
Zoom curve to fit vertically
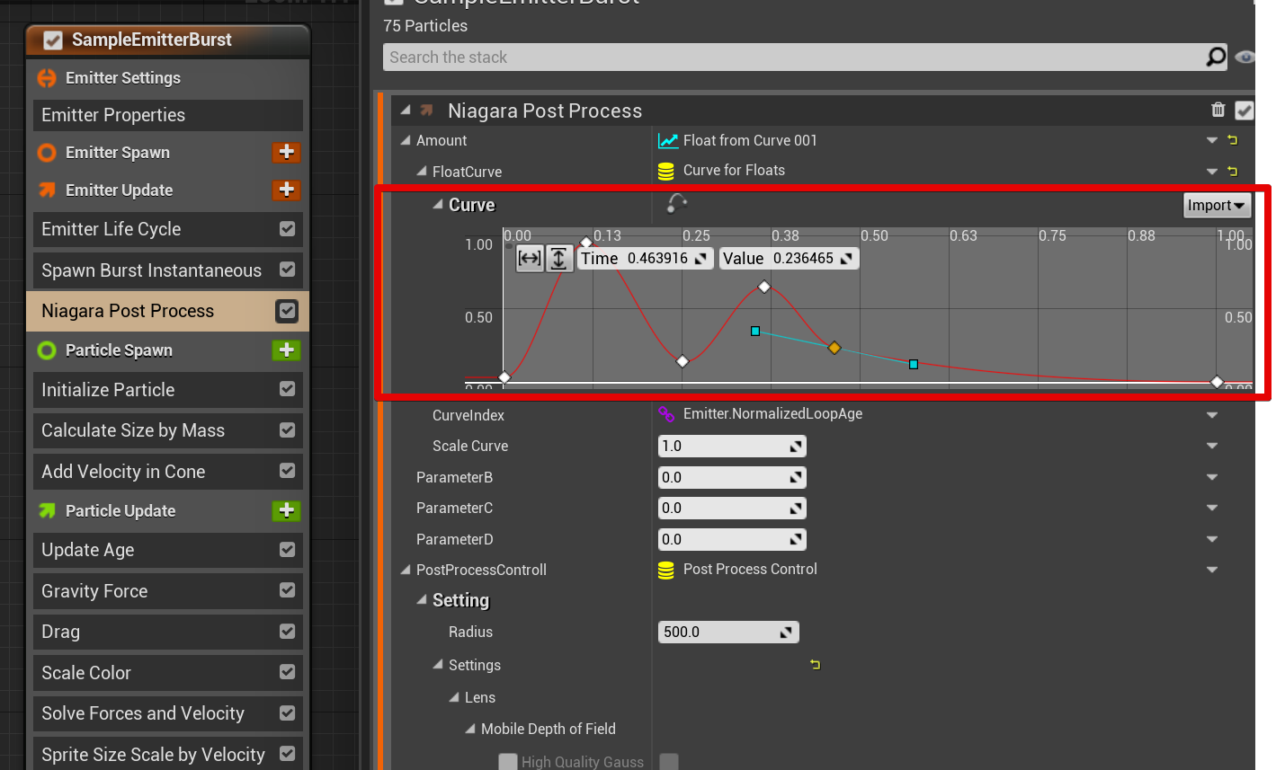point(558,259)
